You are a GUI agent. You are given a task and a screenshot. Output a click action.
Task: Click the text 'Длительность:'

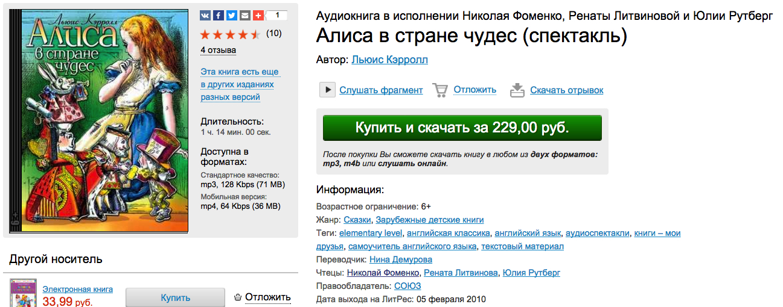pyautogui.click(x=232, y=121)
